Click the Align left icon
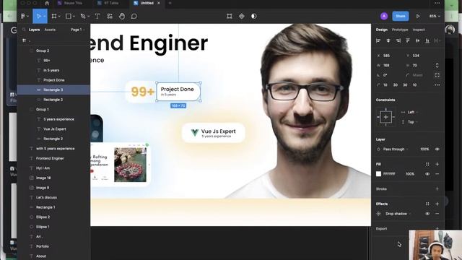The image size is (462, 260). (378, 40)
